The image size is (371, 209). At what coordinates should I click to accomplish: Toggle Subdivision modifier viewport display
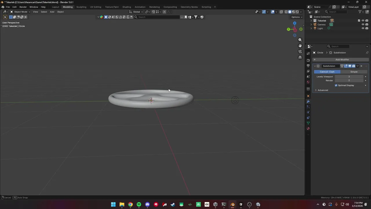(350, 66)
